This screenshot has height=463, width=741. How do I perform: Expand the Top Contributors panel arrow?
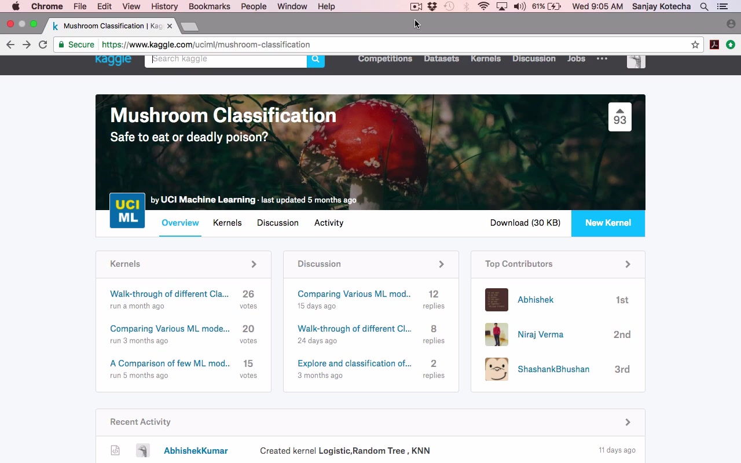coord(628,264)
